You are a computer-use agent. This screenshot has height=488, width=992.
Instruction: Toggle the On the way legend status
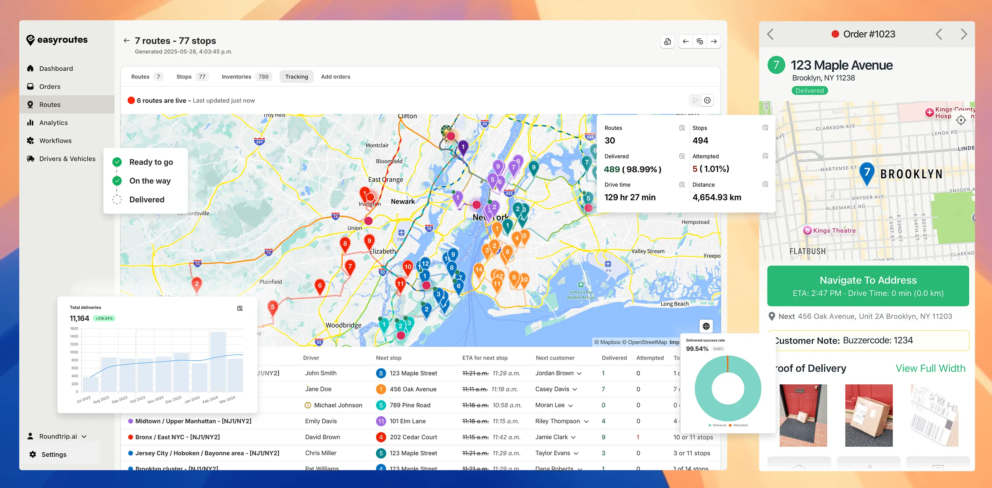[117, 181]
